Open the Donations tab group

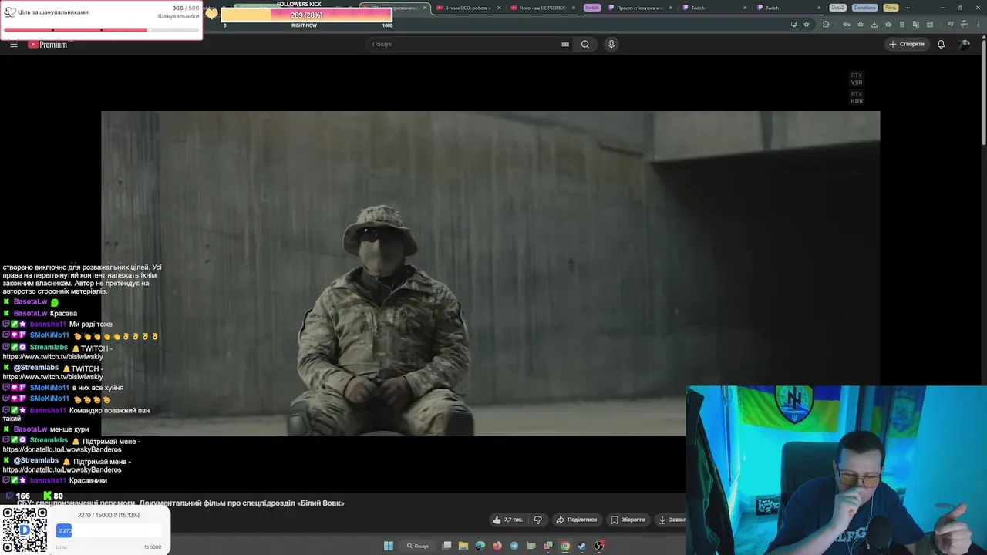pyautogui.click(x=864, y=8)
